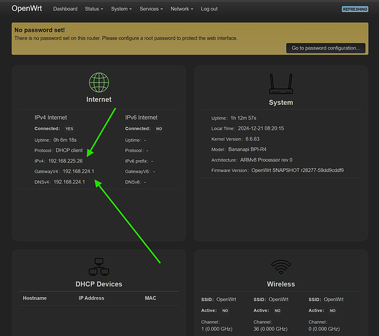
Task: Select Log out in navigation bar
Action: click(209, 9)
